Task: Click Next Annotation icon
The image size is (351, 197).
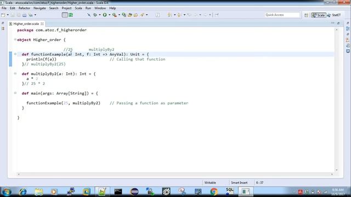Action: [x=169, y=15]
